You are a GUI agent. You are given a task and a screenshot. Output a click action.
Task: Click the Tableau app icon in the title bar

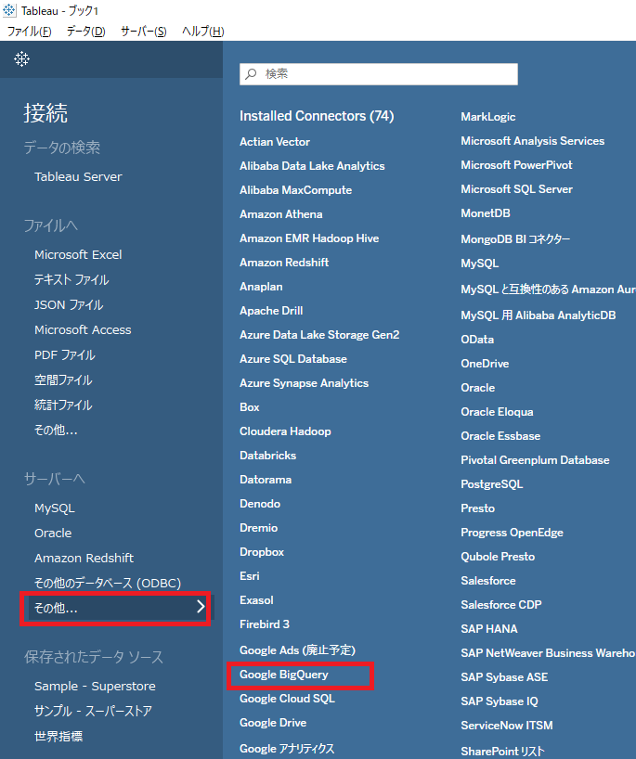pyautogui.click(x=9, y=10)
